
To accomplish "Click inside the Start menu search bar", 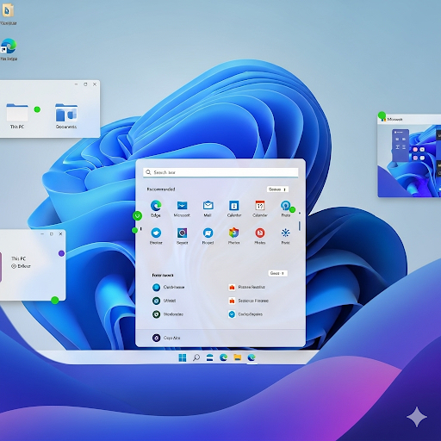I will coord(220,172).
